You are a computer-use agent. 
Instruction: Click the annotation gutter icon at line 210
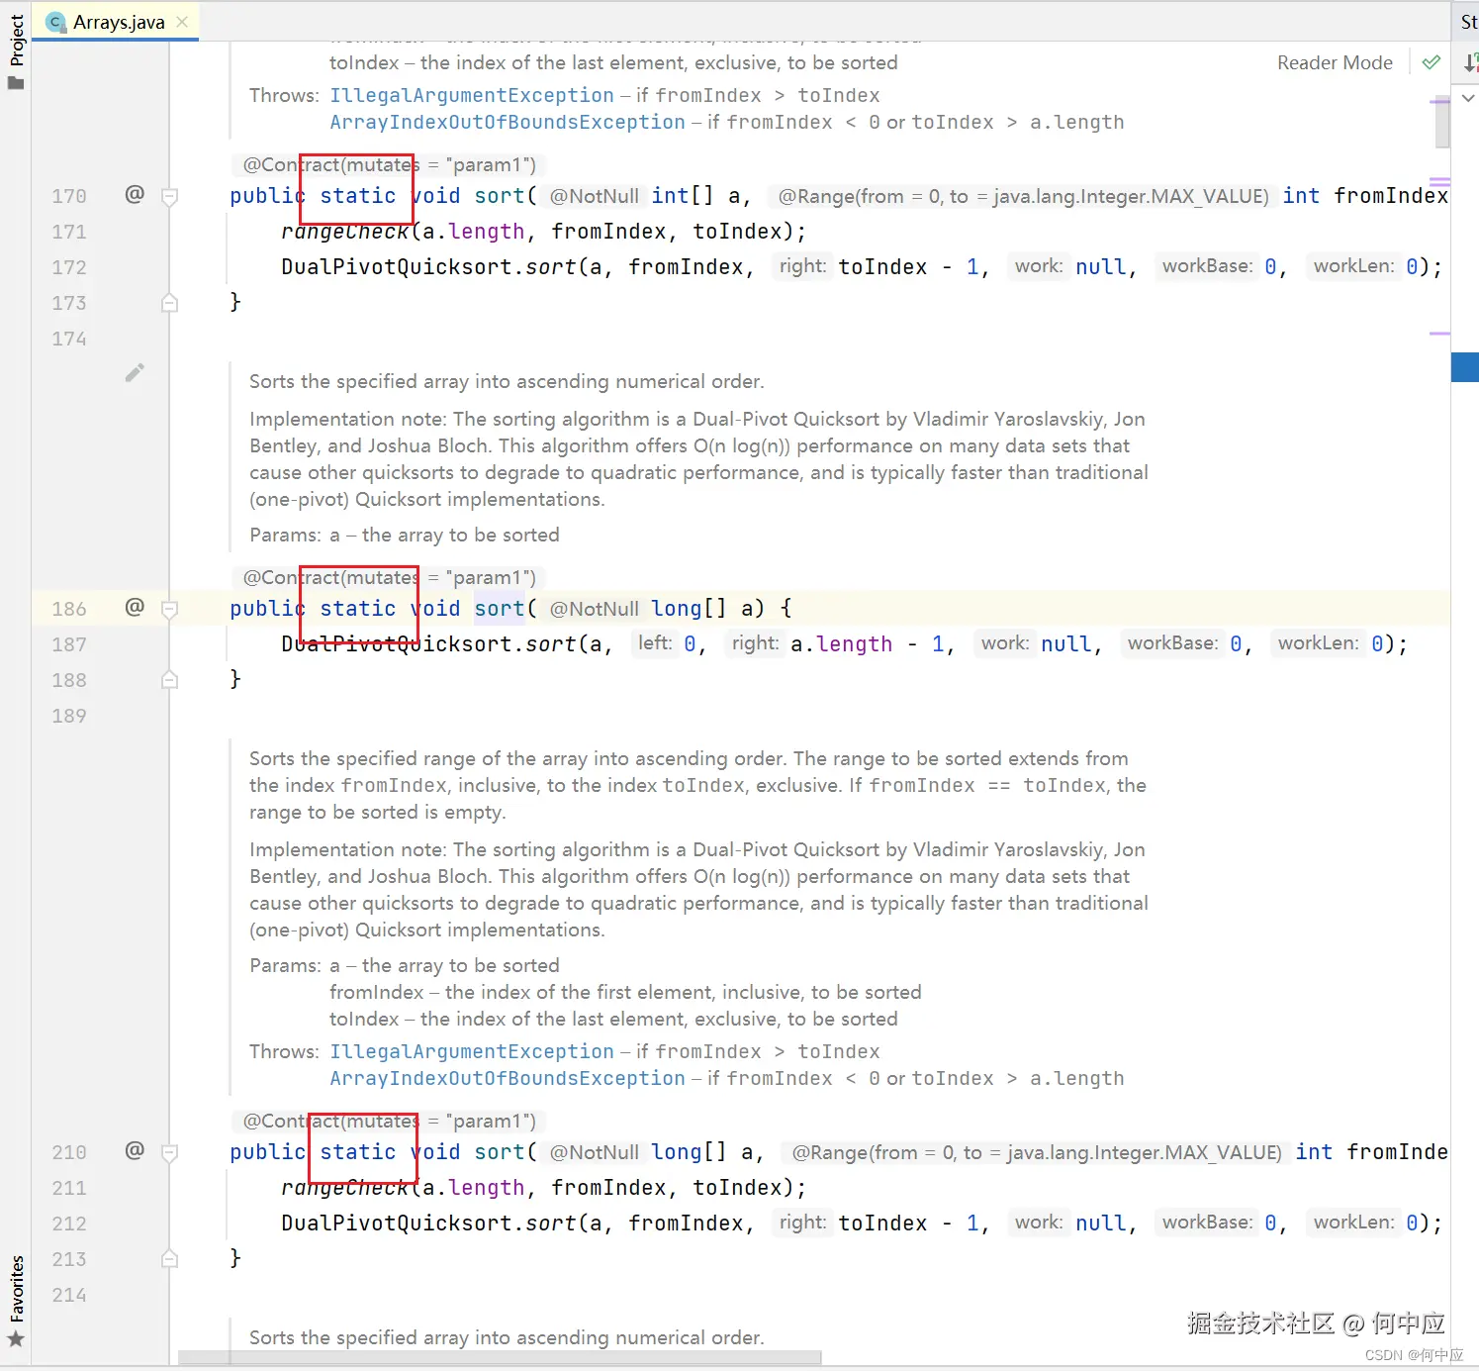coord(135,1150)
